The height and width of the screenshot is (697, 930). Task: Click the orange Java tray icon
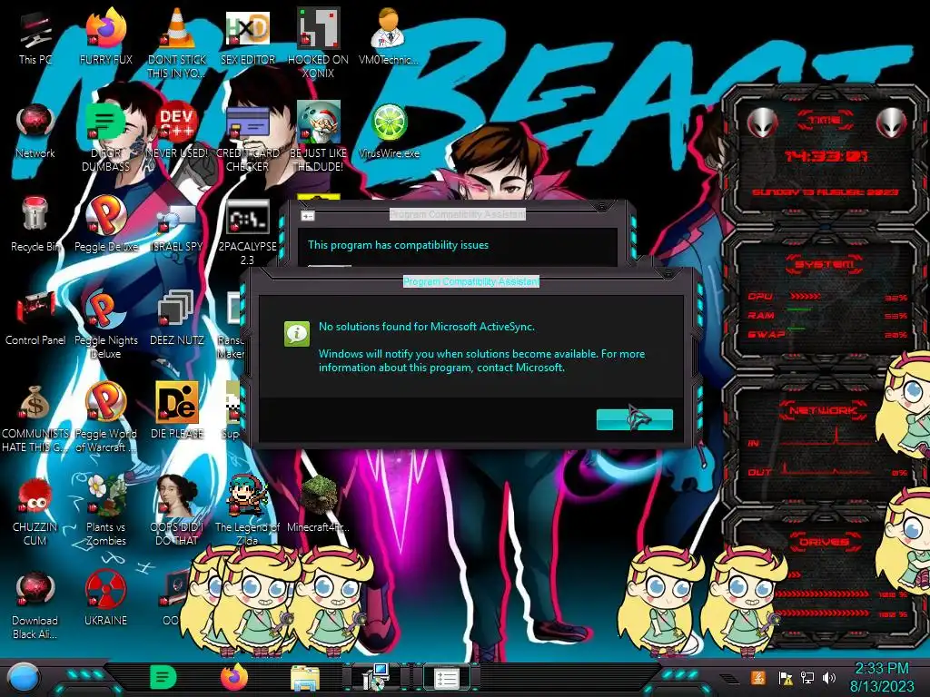click(758, 677)
